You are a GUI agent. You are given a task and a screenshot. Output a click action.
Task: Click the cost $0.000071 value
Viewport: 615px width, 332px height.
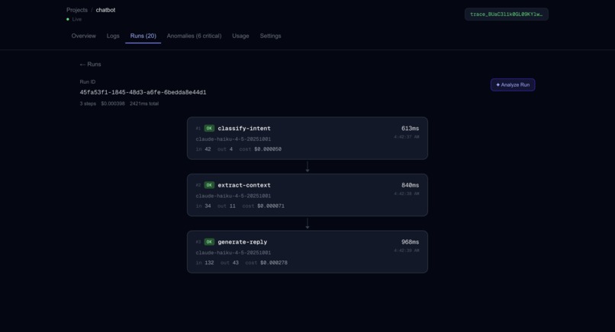point(271,206)
